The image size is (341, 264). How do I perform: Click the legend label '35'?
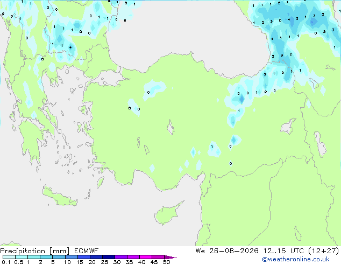pos(129,262)
